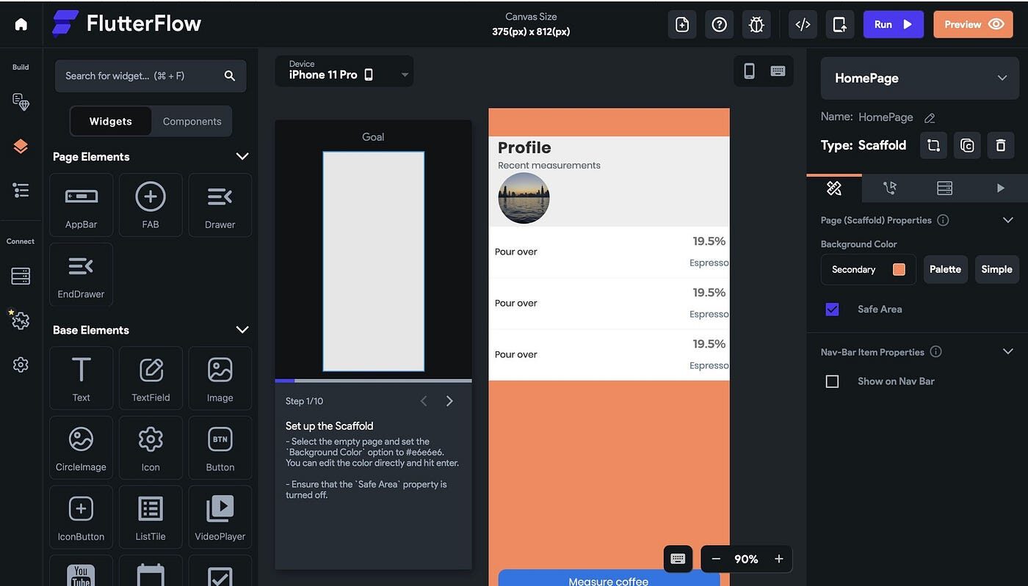Open the code view icon
The height and width of the screenshot is (586, 1028).
pyautogui.click(x=803, y=24)
